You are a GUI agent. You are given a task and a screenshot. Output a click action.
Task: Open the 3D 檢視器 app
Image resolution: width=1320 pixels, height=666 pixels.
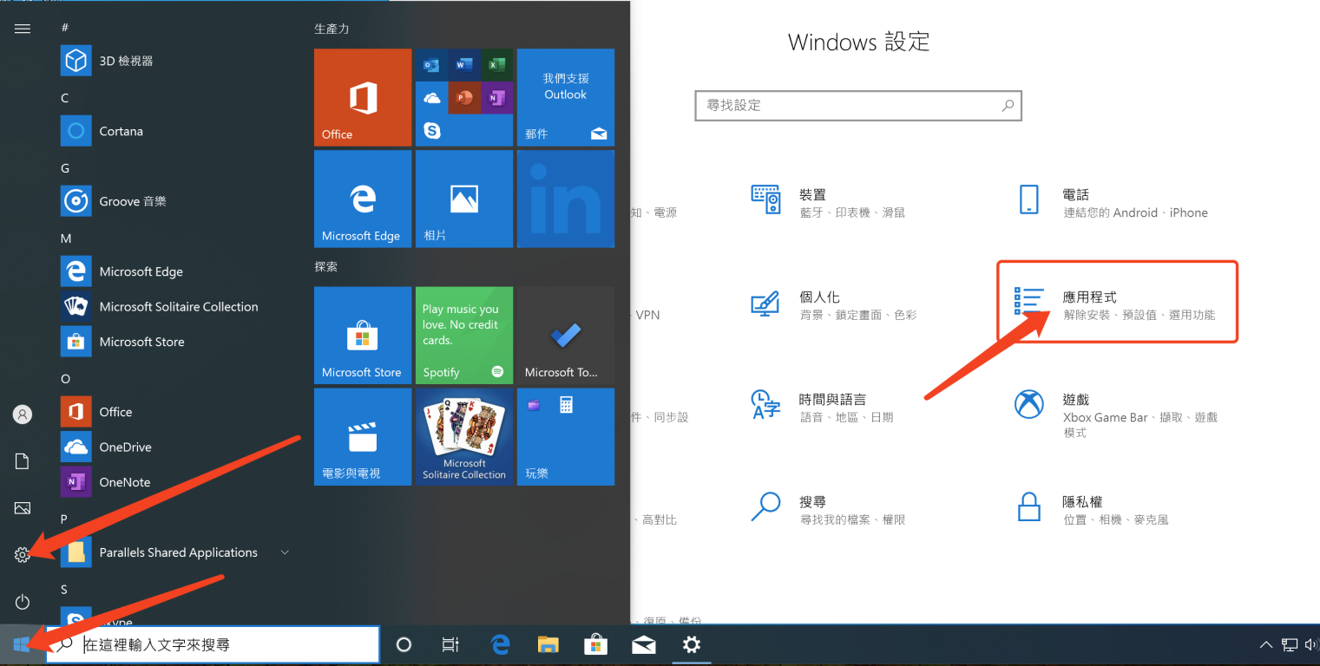(x=126, y=61)
